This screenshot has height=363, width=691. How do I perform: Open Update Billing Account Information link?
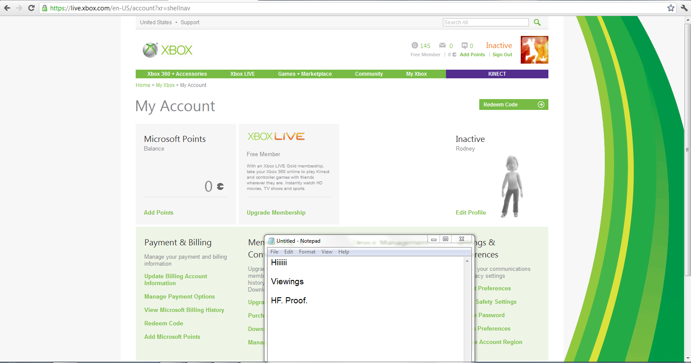(176, 279)
